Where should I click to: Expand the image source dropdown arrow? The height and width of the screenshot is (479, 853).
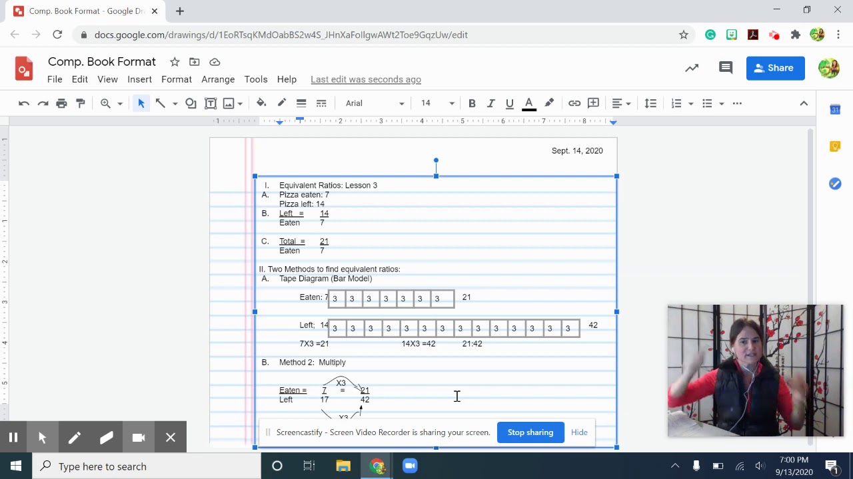pyautogui.click(x=240, y=104)
